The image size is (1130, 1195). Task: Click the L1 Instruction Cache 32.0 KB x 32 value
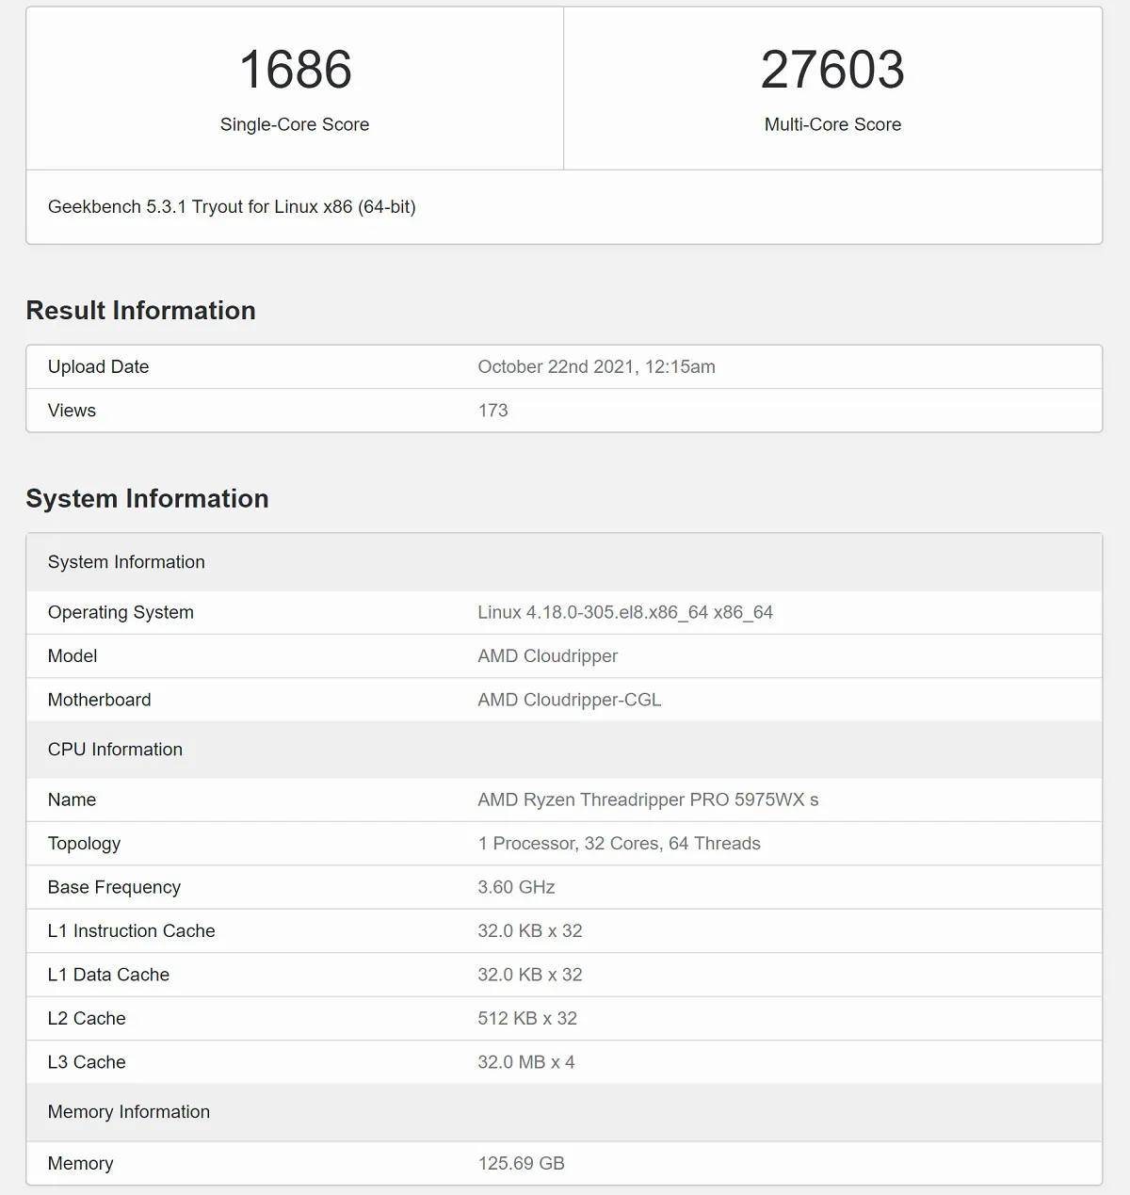pos(529,930)
